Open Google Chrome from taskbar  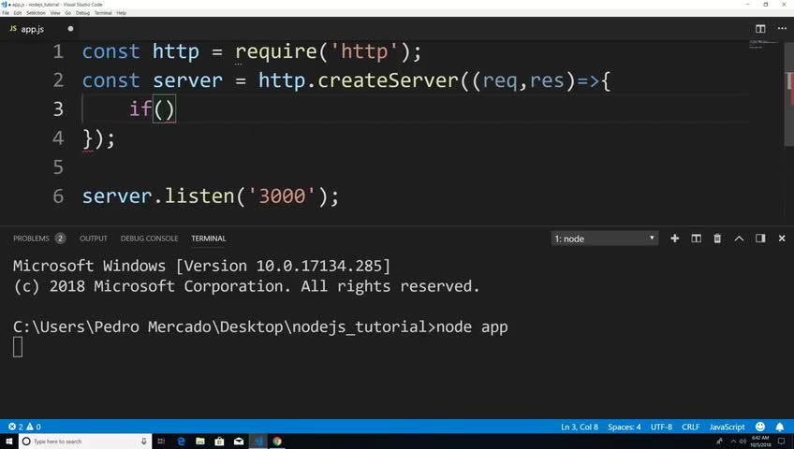pyautogui.click(x=277, y=442)
